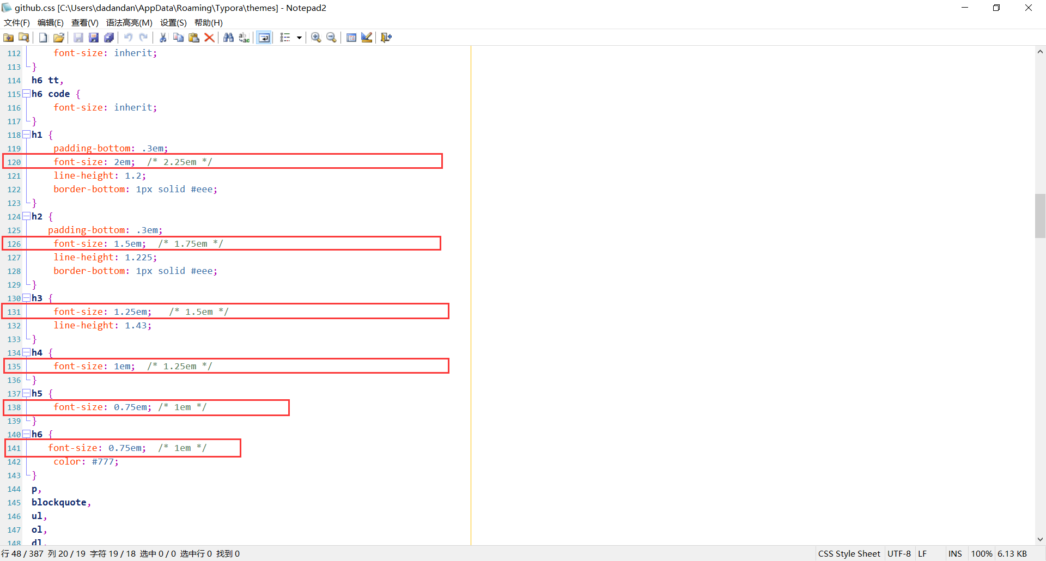The width and height of the screenshot is (1046, 561).
Task: Open the 帮助(H) menu
Action: click(209, 23)
